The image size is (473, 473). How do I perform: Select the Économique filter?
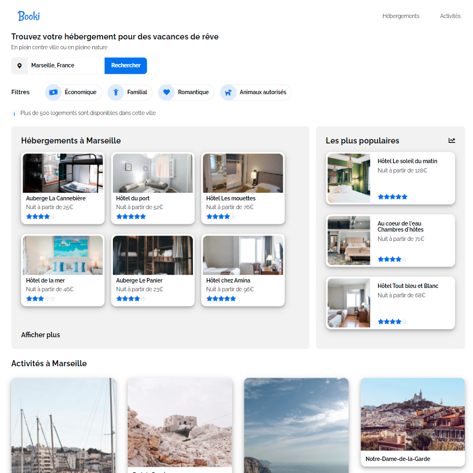[x=73, y=93]
